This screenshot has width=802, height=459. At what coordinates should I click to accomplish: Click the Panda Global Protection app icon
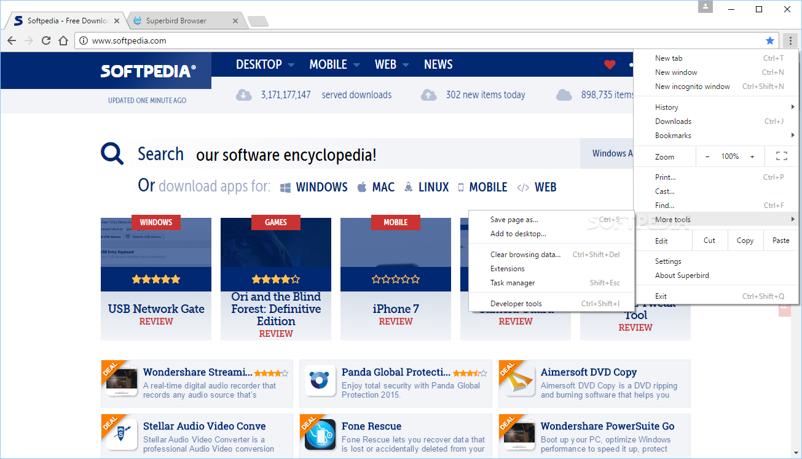coord(320,380)
